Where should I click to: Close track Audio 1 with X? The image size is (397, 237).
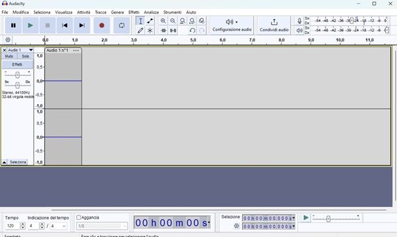coord(5,50)
